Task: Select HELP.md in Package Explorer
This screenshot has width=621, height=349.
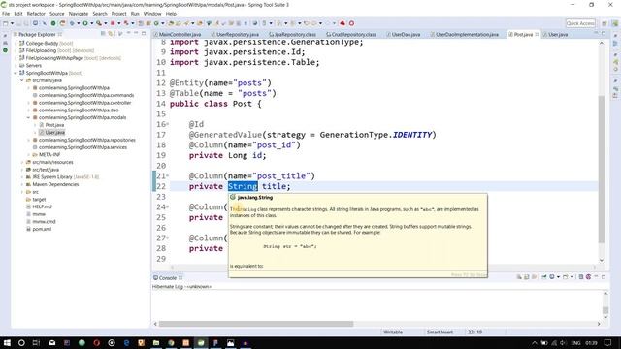Action: (42, 206)
